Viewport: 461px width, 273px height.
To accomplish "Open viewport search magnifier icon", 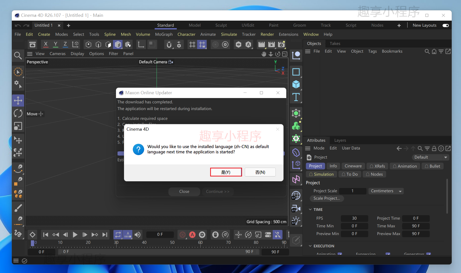I will click(18, 55).
